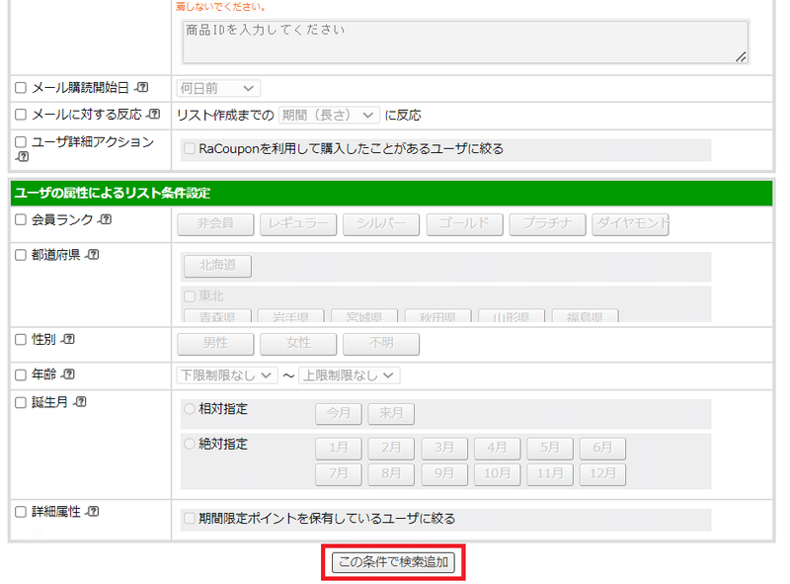This screenshot has height=584, width=790.
Task: Open the 何日前 dropdown
Action: point(218,87)
